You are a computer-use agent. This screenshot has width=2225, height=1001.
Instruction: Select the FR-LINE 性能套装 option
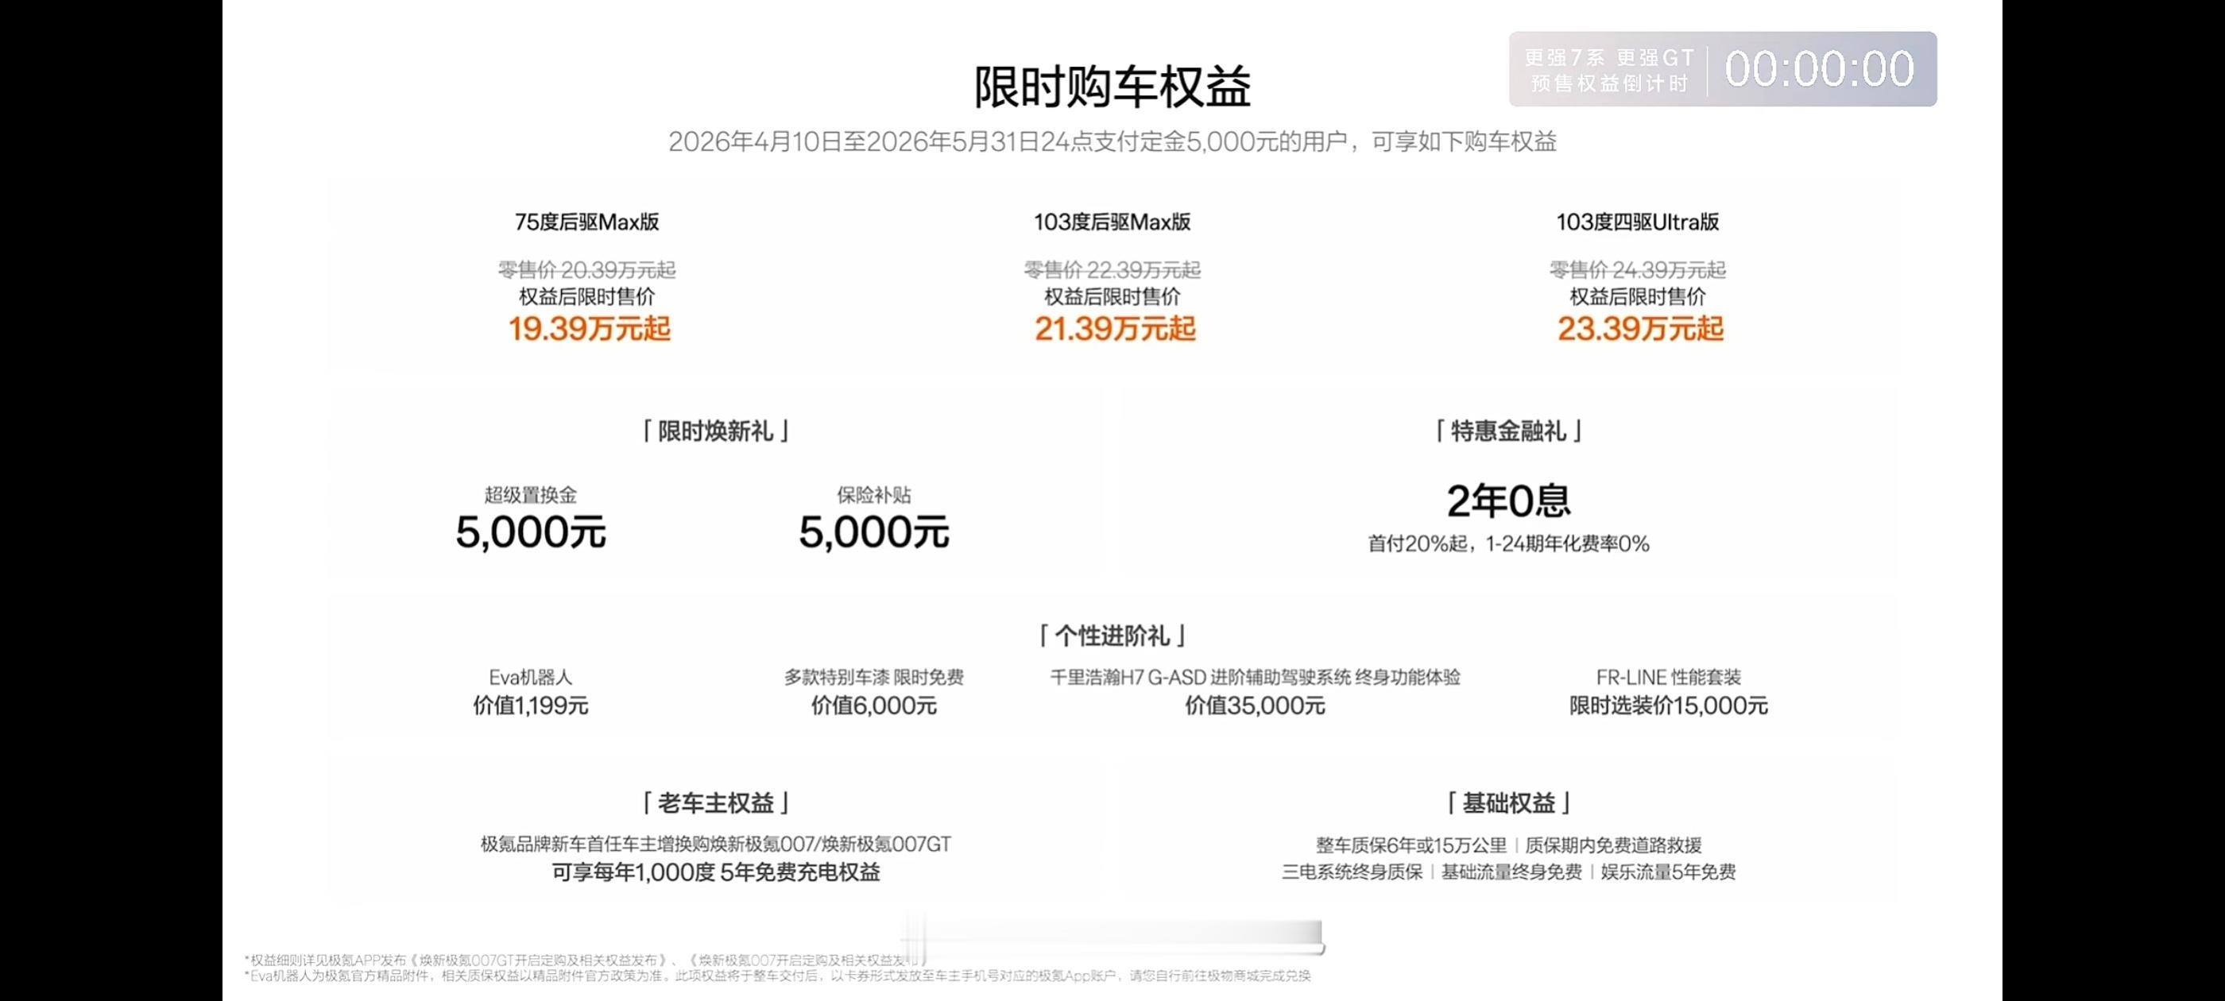(x=1668, y=677)
